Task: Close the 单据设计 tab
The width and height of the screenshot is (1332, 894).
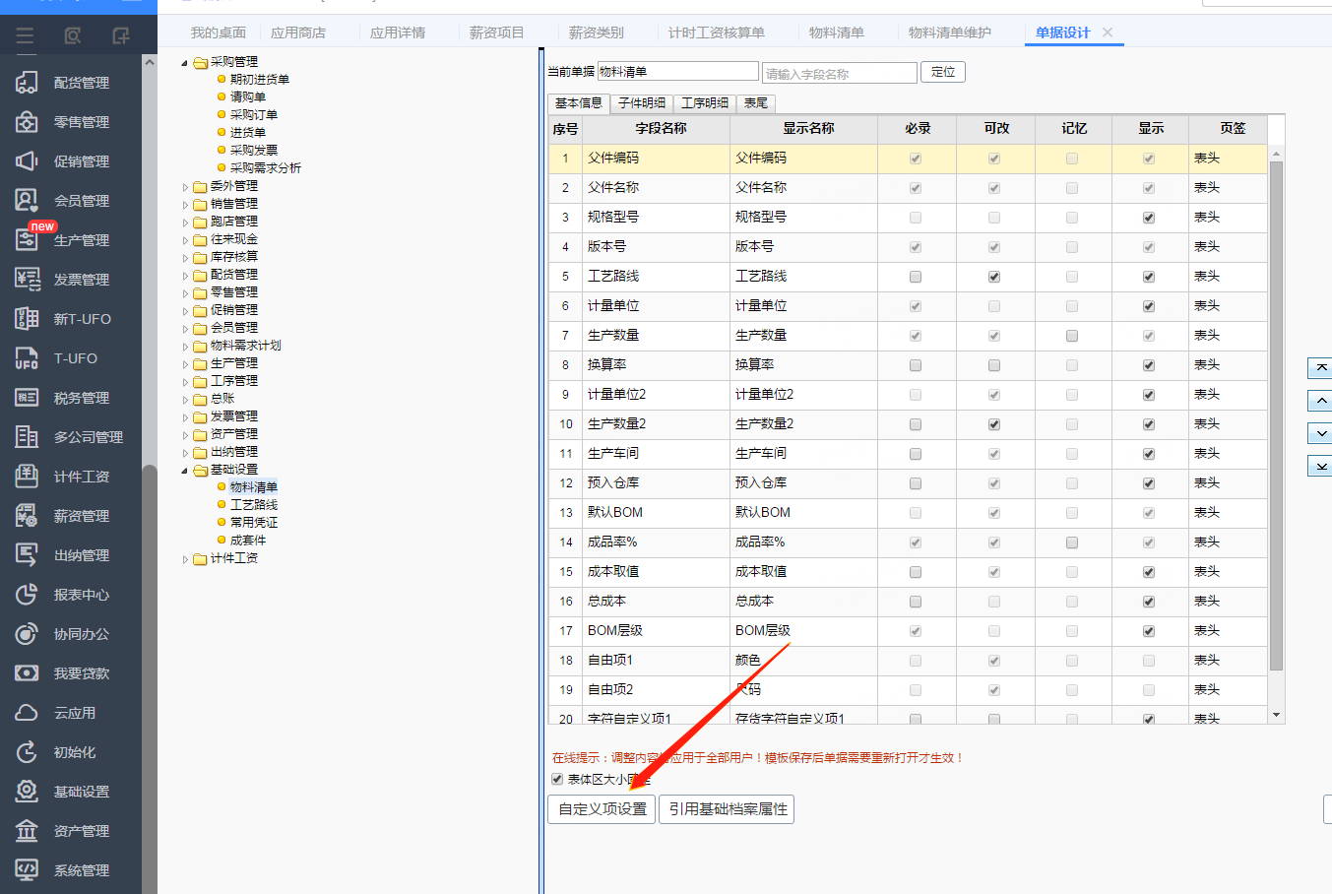Action: click(x=1108, y=32)
